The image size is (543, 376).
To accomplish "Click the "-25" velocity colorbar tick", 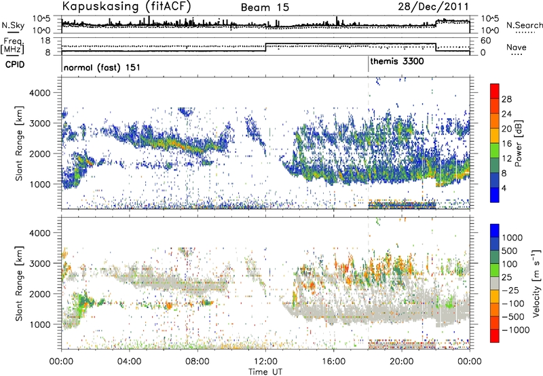I will 510,290.
